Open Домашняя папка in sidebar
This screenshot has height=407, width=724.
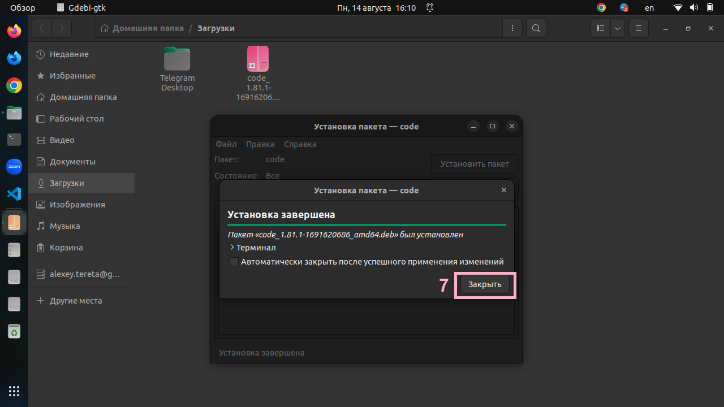pyautogui.click(x=81, y=97)
